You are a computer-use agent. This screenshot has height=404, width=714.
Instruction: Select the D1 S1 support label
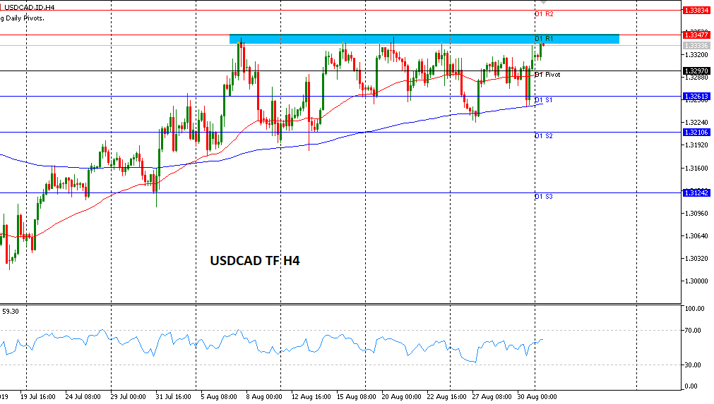(x=543, y=100)
